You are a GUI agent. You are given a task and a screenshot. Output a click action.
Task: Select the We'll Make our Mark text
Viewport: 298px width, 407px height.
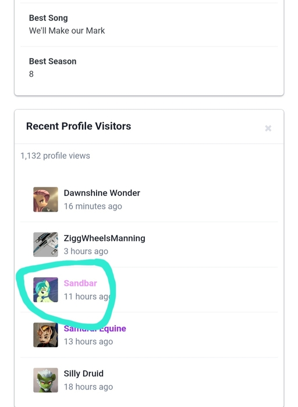click(67, 31)
